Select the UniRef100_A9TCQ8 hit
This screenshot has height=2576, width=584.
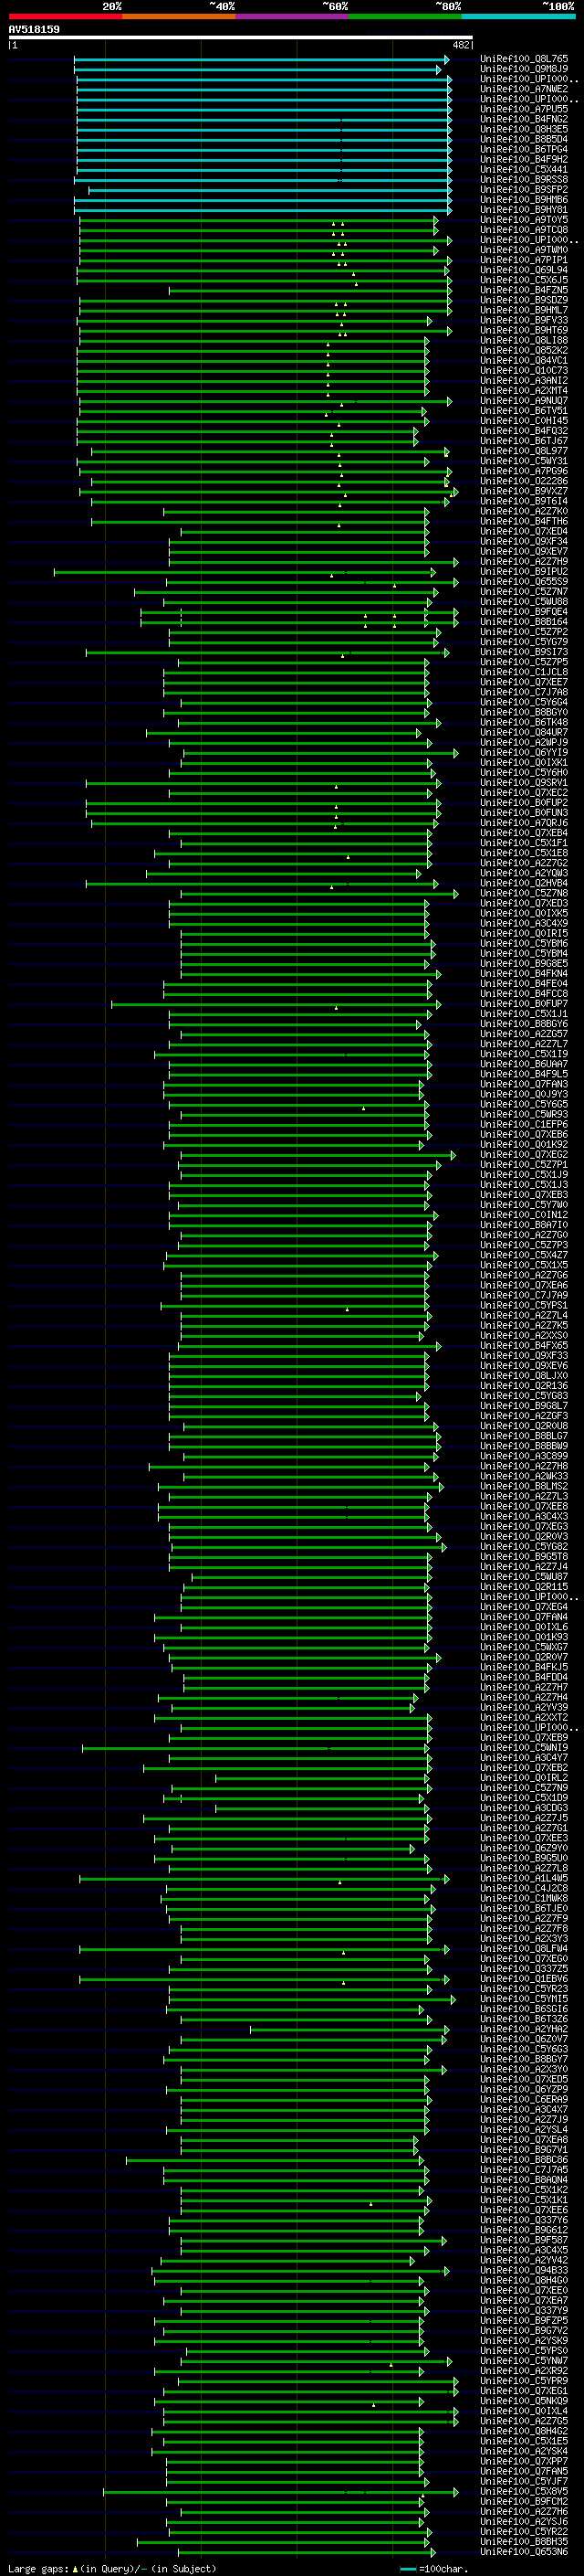click(x=524, y=230)
